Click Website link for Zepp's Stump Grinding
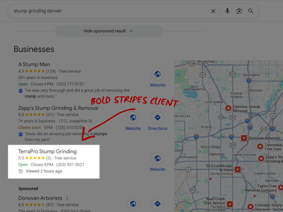Image resolution: width=283 pixels, height=212 pixels. click(x=133, y=128)
